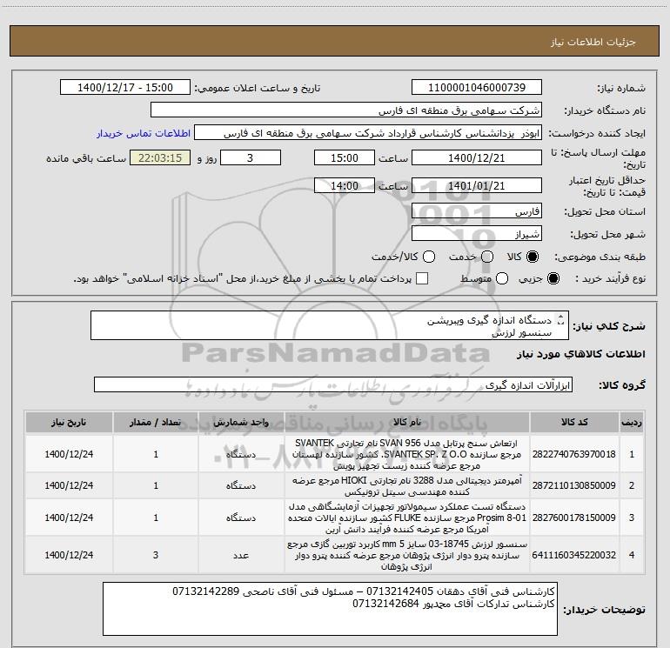670x648 pixels.
Task: Click the تاریخ نیاز column header
Action: pos(69,423)
